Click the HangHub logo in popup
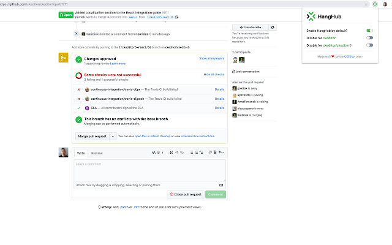This screenshot has width=392, height=245. point(311,17)
